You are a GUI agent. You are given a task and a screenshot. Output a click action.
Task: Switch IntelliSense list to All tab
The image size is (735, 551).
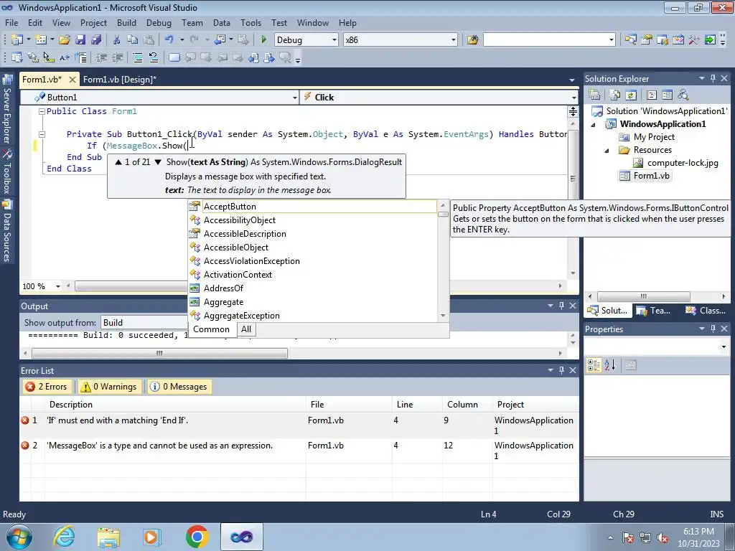pyautogui.click(x=246, y=329)
